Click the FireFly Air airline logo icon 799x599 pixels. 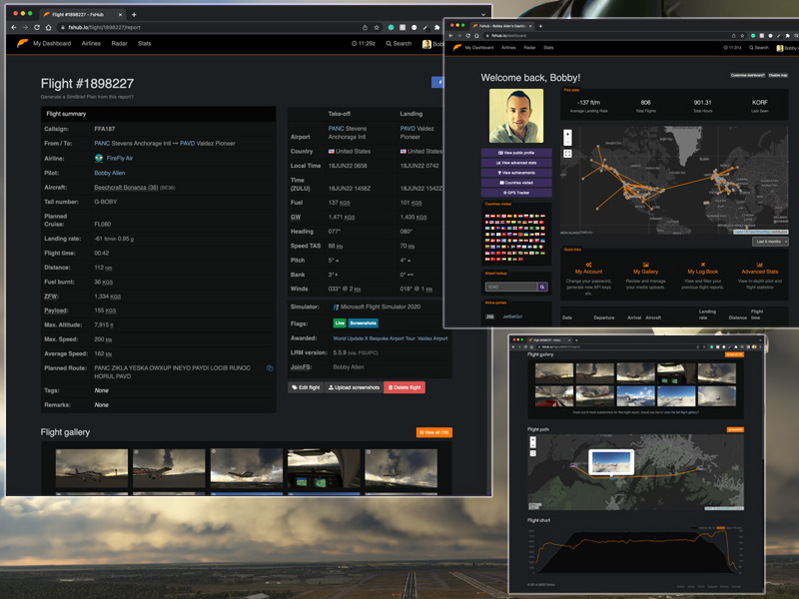[99, 158]
